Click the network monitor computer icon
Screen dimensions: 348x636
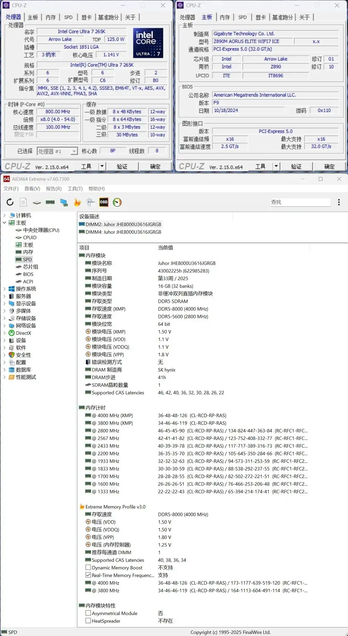tap(64, 202)
